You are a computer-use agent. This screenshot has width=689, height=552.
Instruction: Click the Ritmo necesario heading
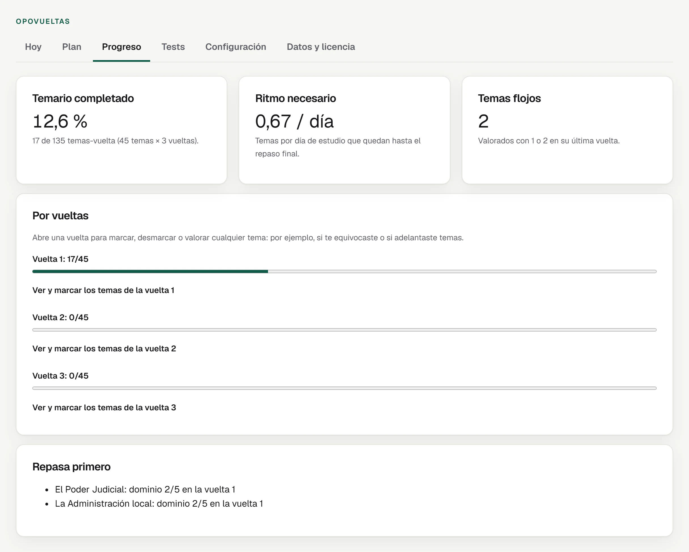(295, 98)
